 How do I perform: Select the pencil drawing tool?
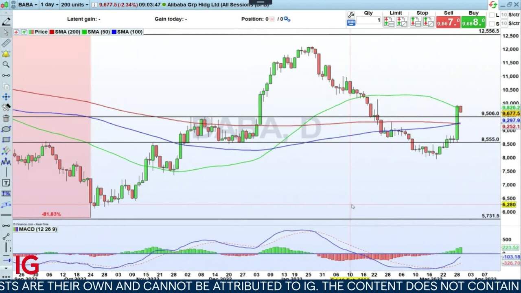[6, 22]
